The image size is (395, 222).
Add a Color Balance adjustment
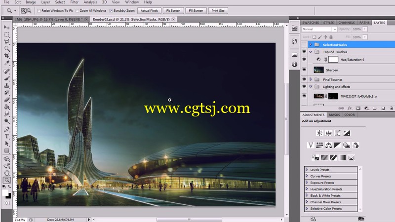coord(328,145)
